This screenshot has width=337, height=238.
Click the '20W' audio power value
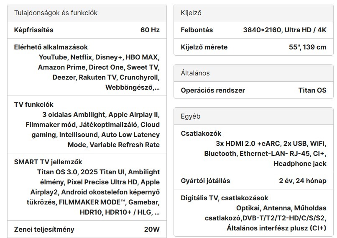[151, 229]
